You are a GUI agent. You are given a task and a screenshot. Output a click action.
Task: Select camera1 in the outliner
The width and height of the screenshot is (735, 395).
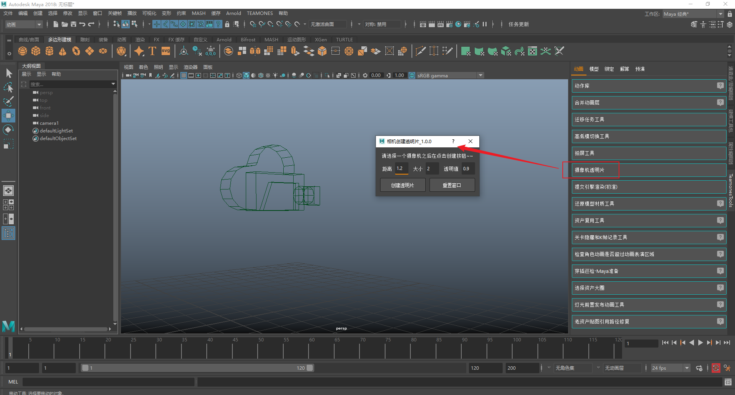pyautogui.click(x=49, y=123)
